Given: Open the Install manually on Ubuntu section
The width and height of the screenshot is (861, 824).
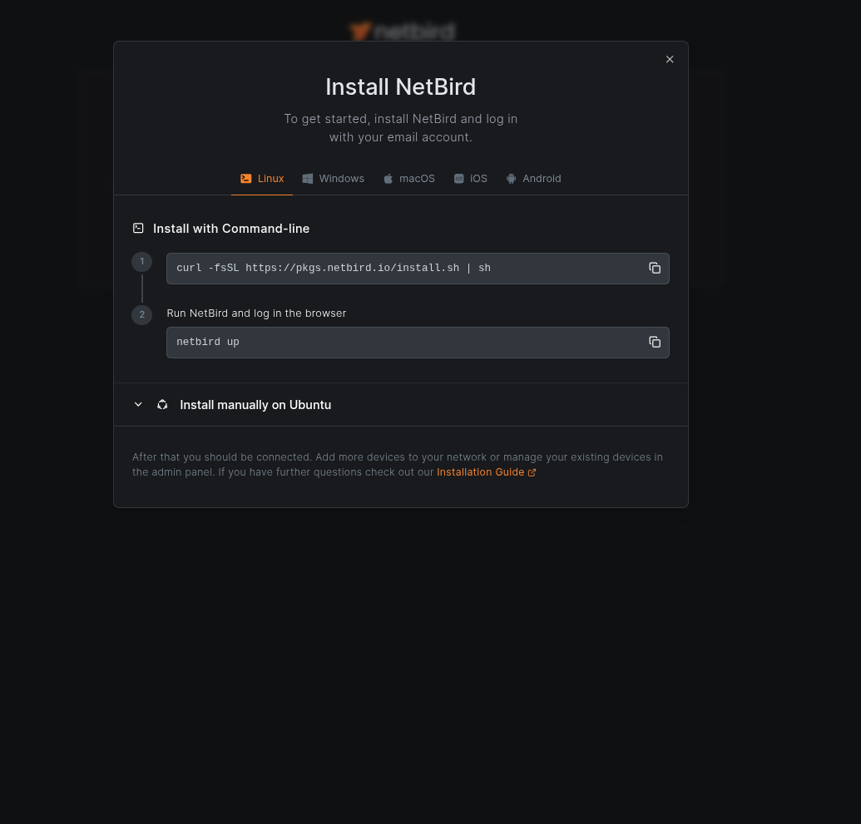Looking at the screenshot, I should pyautogui.click(x=255, y=405).
